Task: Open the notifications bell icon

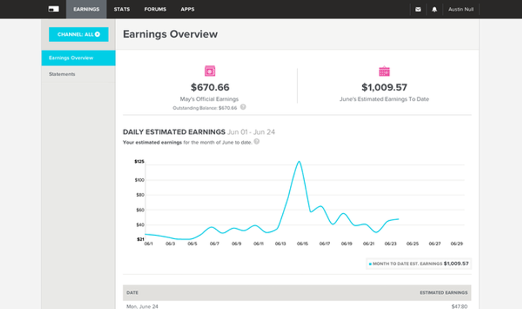Action: (434, 10)
